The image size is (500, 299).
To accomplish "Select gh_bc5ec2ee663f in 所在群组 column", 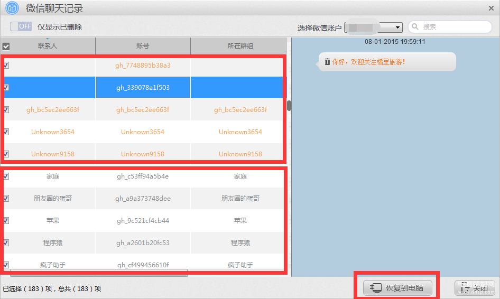I will coord(240,110).
